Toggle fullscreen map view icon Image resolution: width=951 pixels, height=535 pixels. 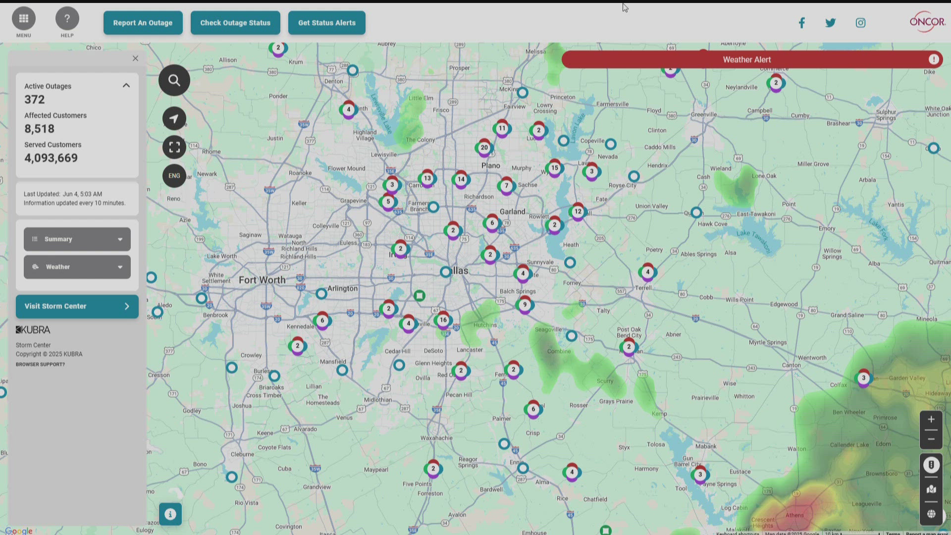click(174, 147)
